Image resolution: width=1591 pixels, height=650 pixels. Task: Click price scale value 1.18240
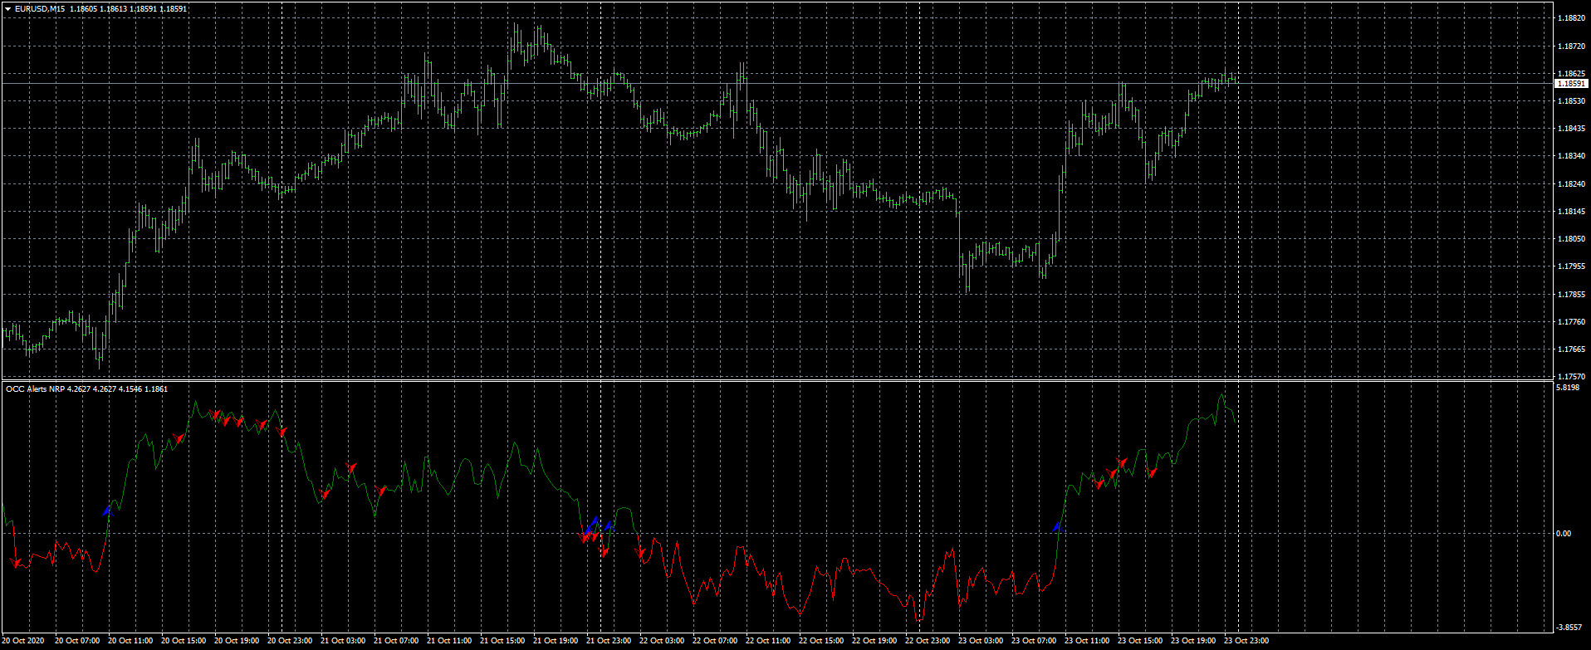[x=1571, y=184]
